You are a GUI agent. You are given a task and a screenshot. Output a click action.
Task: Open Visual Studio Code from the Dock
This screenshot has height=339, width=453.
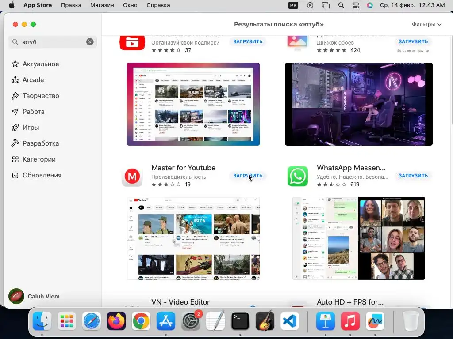click(x=290, y=321)
